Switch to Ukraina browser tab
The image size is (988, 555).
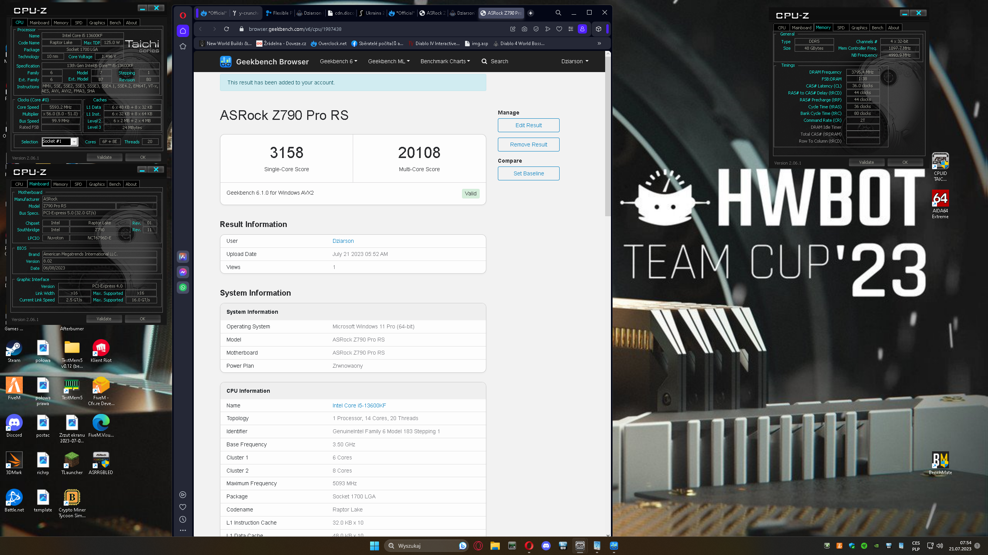[x=372, y=13]
